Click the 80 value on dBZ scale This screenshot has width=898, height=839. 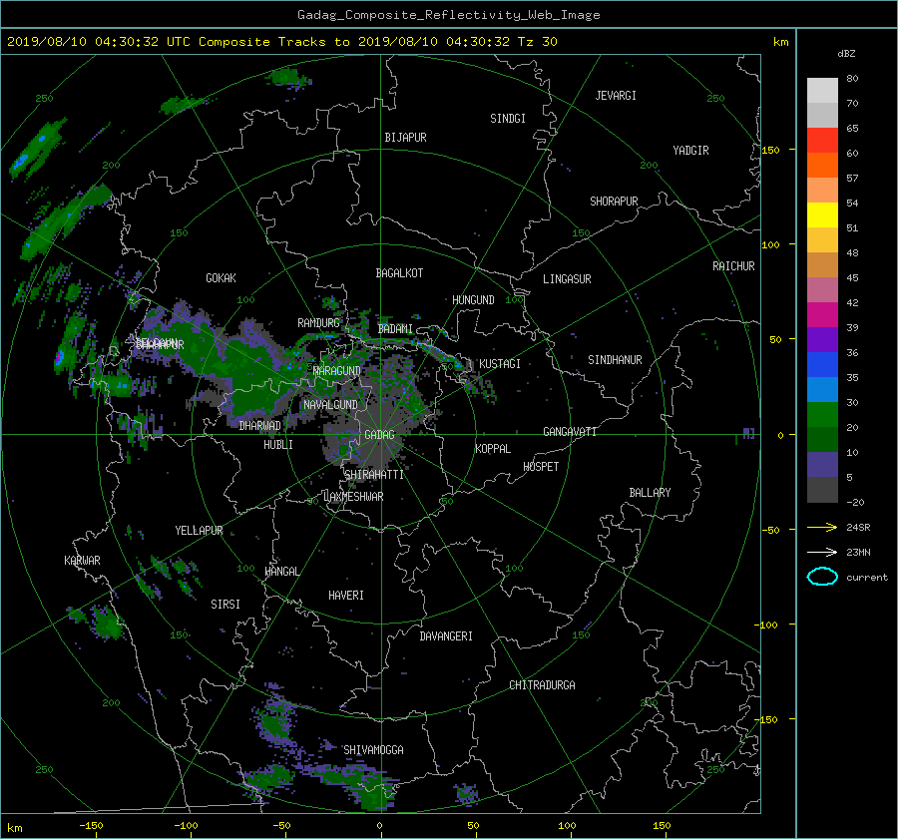[x=852, y=79]
